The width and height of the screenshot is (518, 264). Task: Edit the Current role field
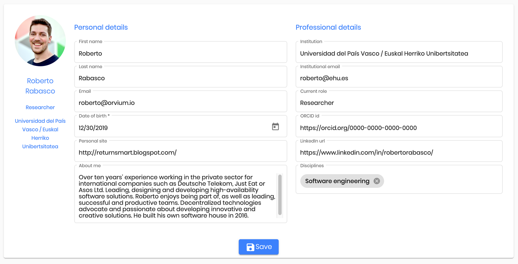point(399,101)
